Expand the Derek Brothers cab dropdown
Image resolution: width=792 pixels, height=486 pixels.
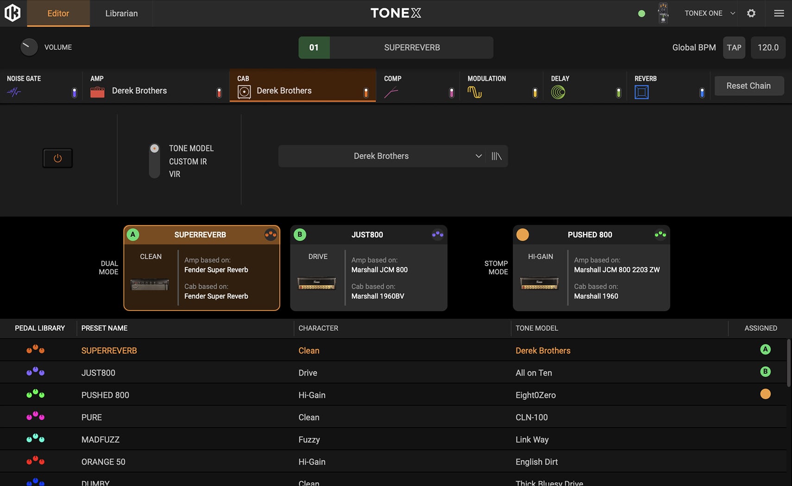(x=478, y=156)
